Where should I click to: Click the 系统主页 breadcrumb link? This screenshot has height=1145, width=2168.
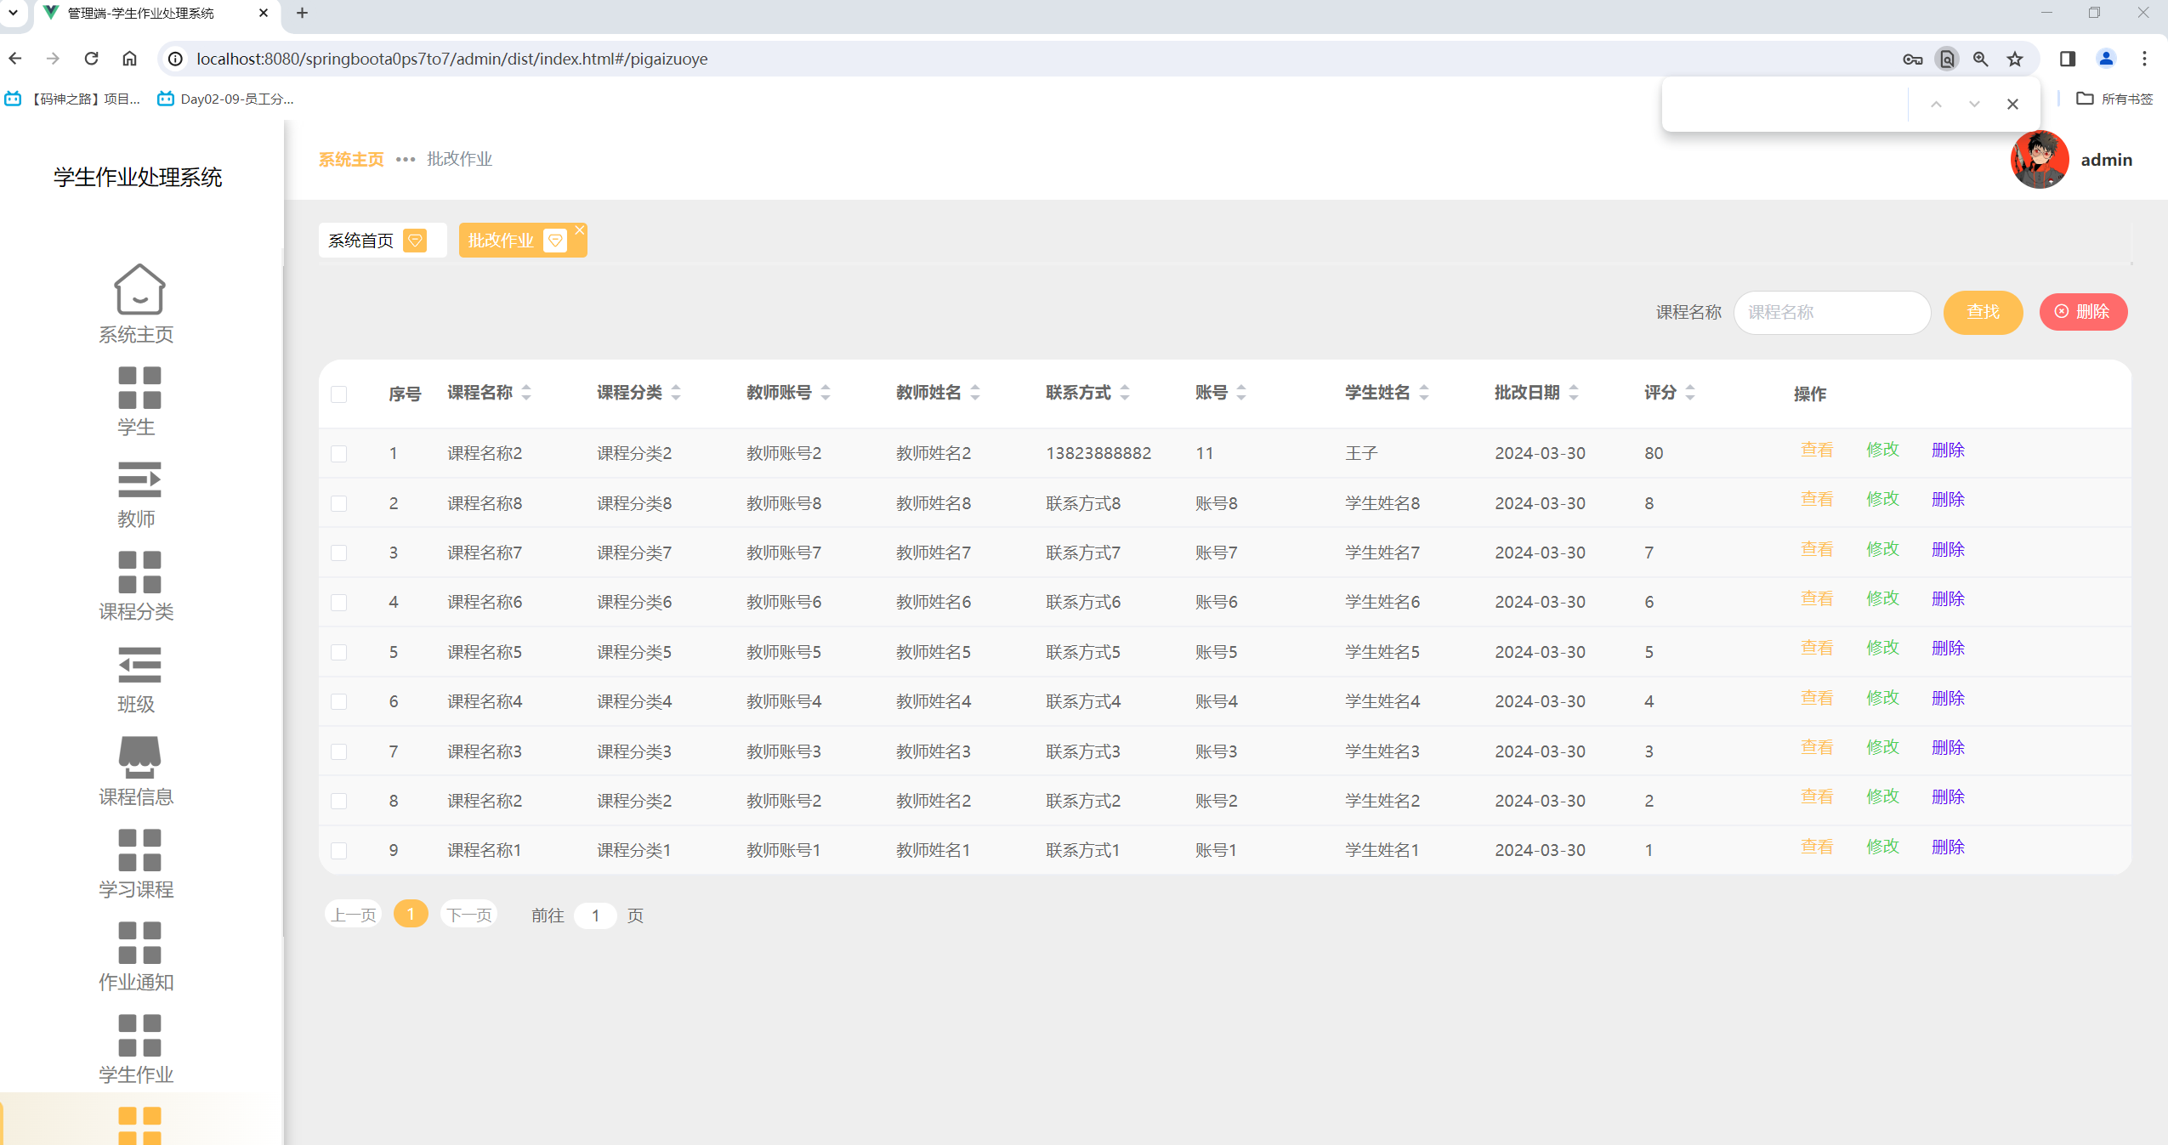(351, 159)
